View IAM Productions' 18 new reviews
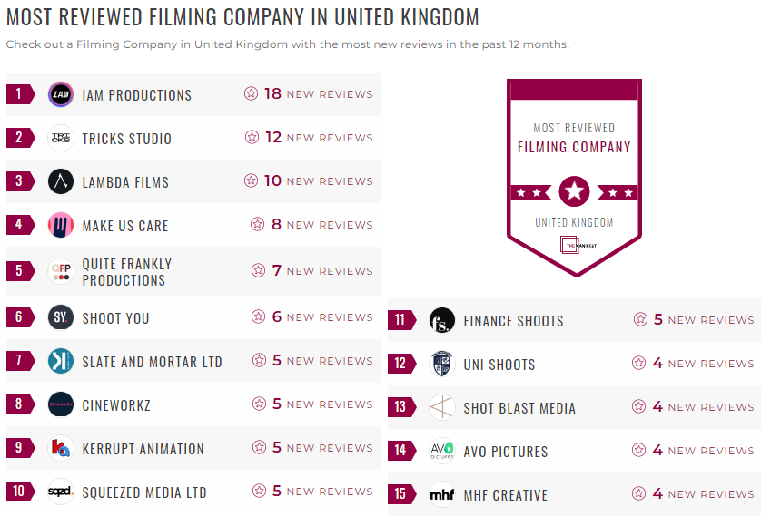Image resolution: width=761 pixels, height=516 pixels. 317,94
